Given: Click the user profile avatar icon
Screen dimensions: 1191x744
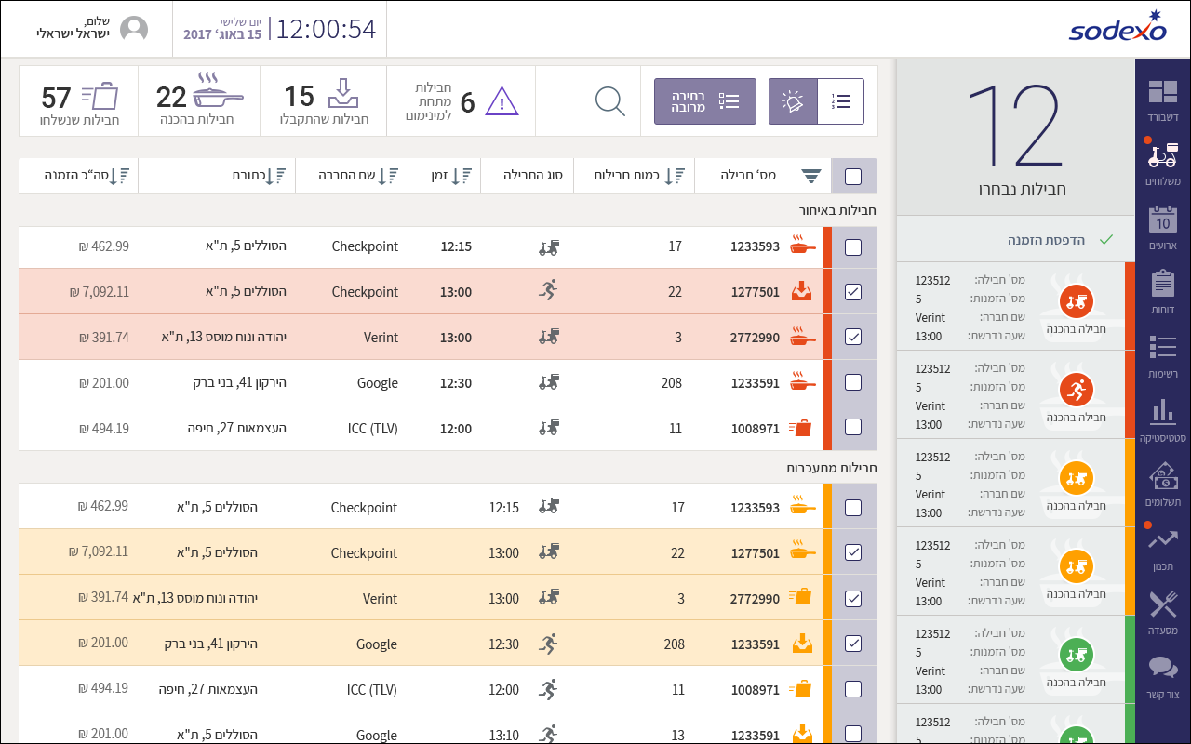Looking at the screenshot, I should [x=134, y=29].
